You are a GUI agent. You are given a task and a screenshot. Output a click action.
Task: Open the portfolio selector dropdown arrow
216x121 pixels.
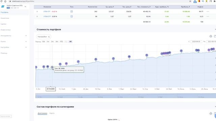tap(25, 6)
